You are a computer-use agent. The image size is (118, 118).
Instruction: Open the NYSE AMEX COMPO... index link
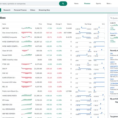tap(11, 46)
